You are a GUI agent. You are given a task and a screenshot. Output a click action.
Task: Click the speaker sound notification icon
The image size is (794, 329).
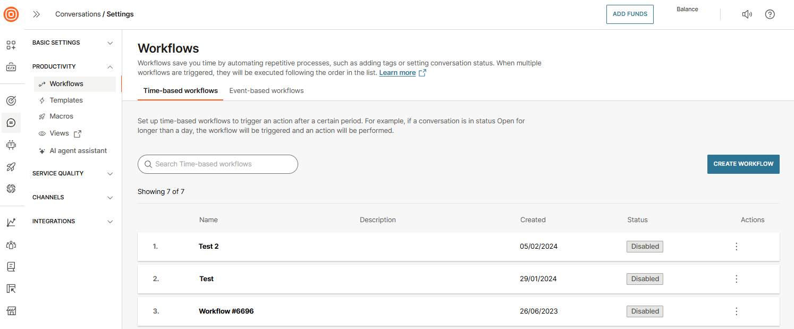[x=747, y=14]
